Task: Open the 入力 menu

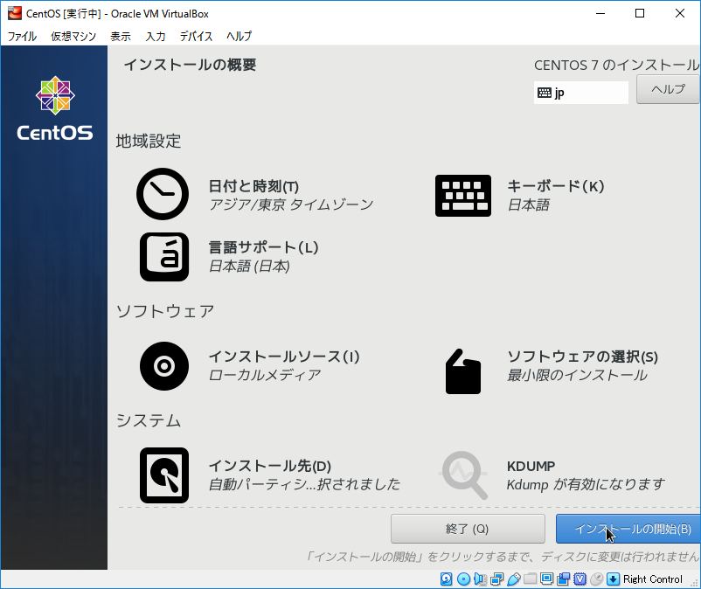Action: 156,36
